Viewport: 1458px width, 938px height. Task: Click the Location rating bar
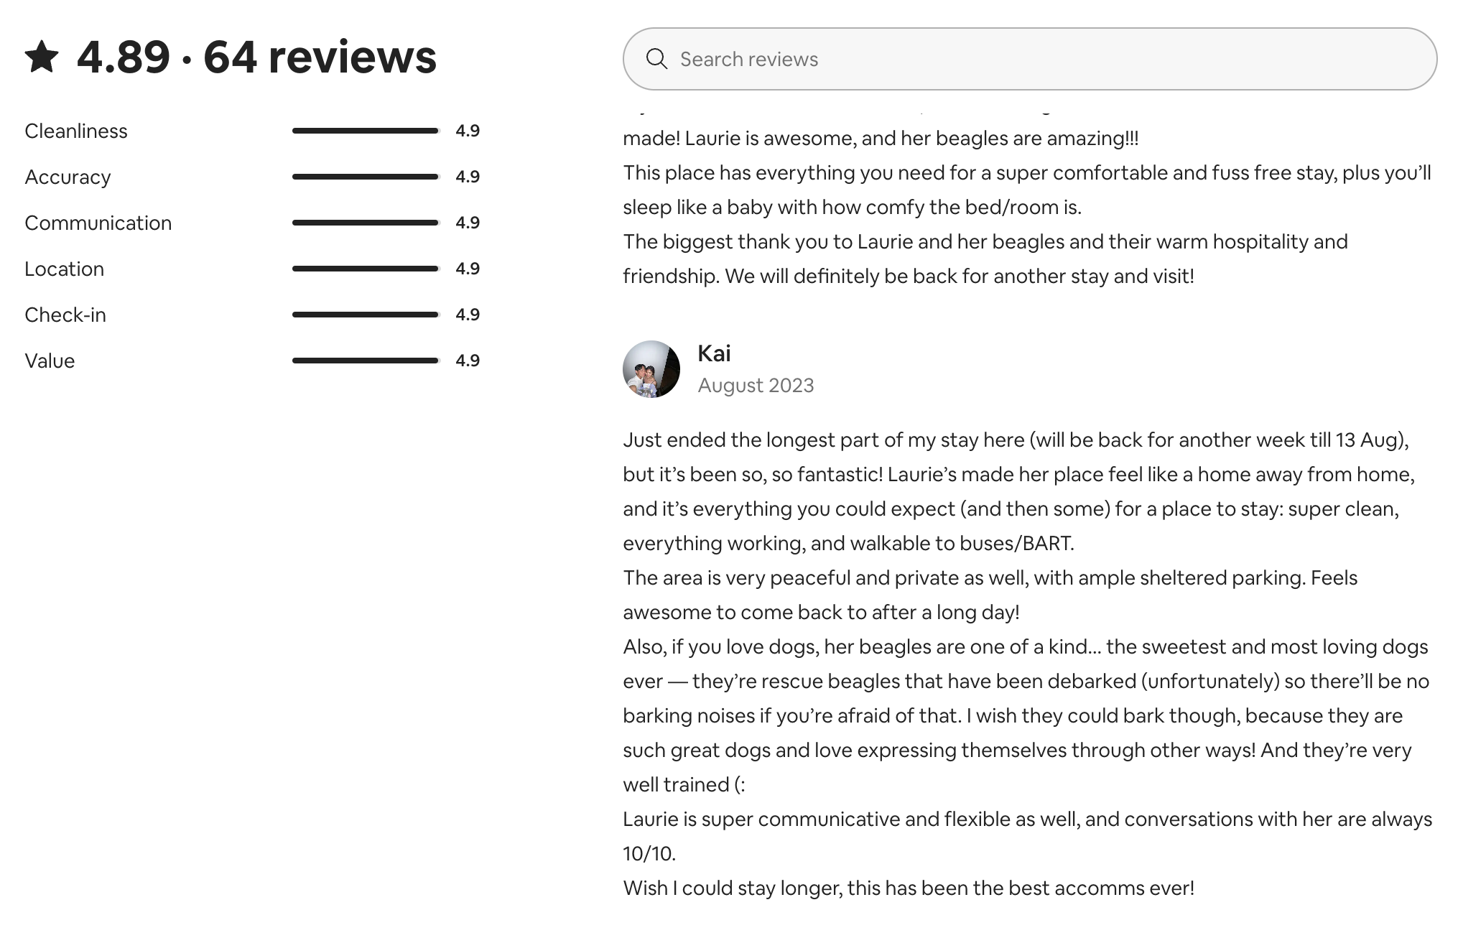coord(366,269)
